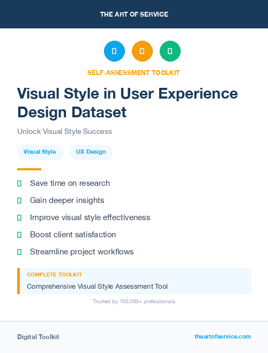Select the Visual Style tag pill

pyautogui.click(x=40, y=152)
